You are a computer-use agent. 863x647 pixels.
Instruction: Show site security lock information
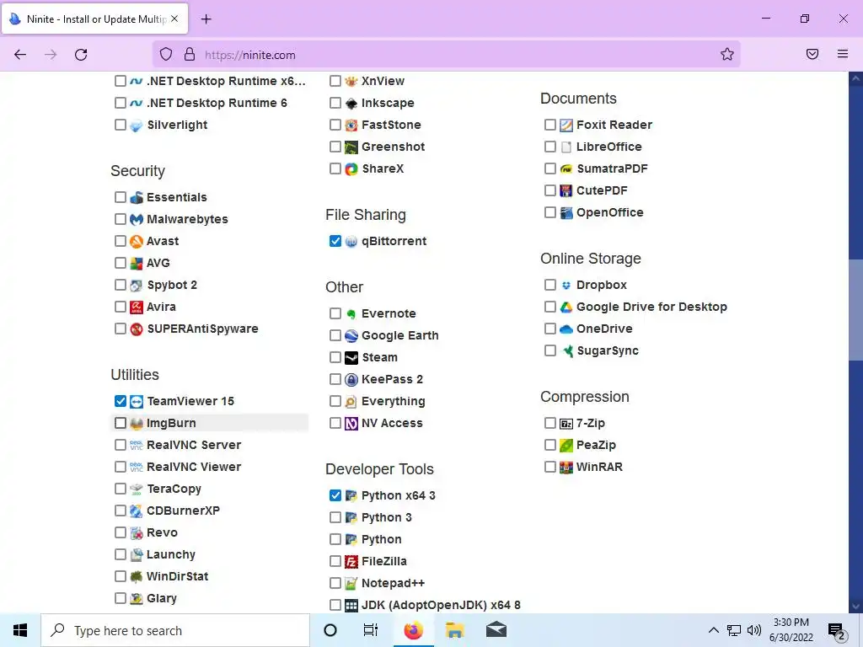coord(190,54)
